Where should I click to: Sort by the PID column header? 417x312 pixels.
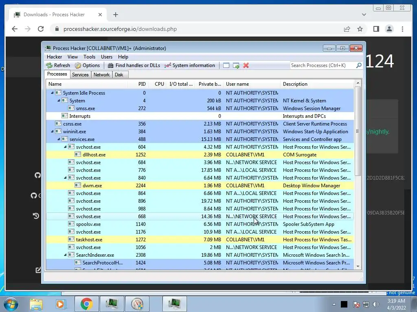[x=138, y=84]
